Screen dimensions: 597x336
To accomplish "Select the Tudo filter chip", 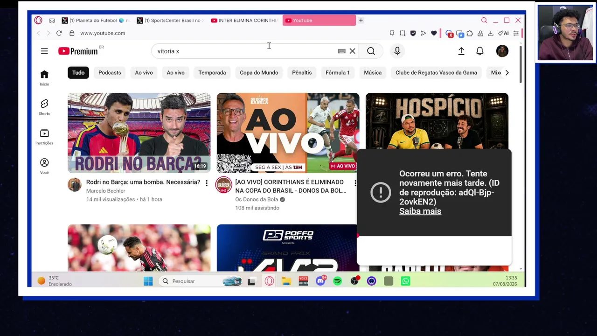I will tap(78, 73).
